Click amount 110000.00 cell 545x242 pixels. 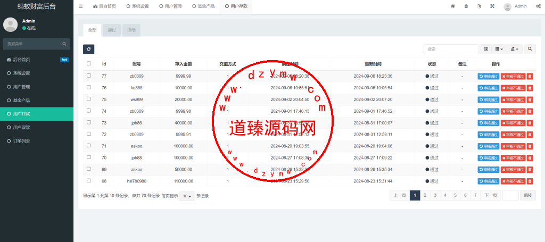coord(183,181)
